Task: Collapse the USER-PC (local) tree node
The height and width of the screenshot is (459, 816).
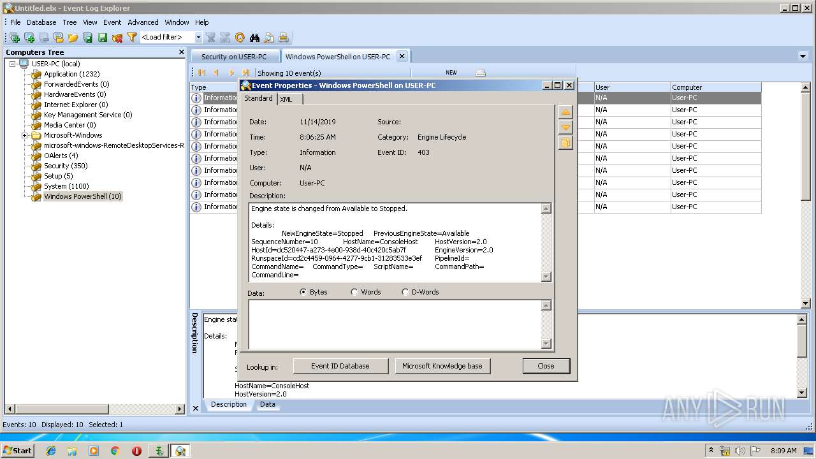Action: (x=12, y=64)
